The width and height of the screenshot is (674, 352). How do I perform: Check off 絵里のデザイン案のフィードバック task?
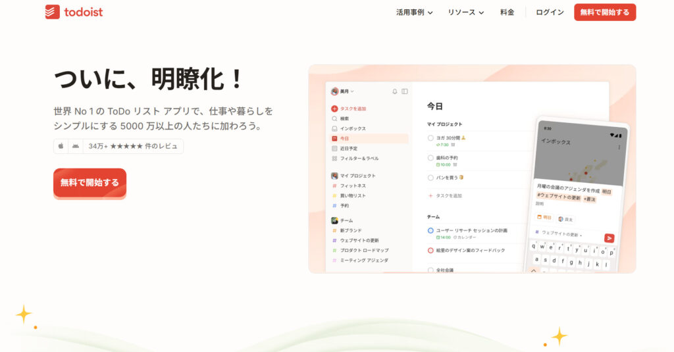pyautogui.click(x=430, y=250)
